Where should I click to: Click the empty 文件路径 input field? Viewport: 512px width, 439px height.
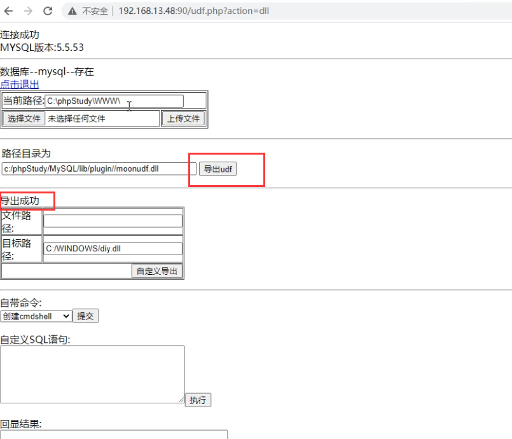pyautogui.click(x=113, y=221)
